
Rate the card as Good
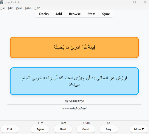(86, 129)
